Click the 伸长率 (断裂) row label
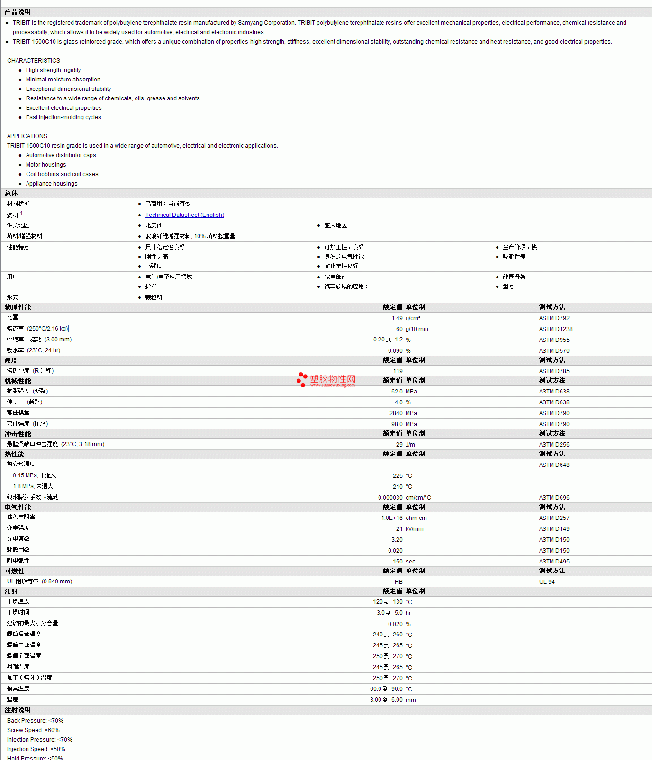 [25, 402]
